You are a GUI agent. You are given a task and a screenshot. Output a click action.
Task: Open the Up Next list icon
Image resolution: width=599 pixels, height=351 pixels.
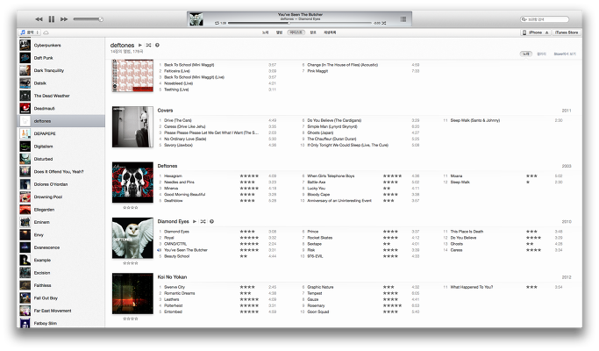(x=403, y=19)
